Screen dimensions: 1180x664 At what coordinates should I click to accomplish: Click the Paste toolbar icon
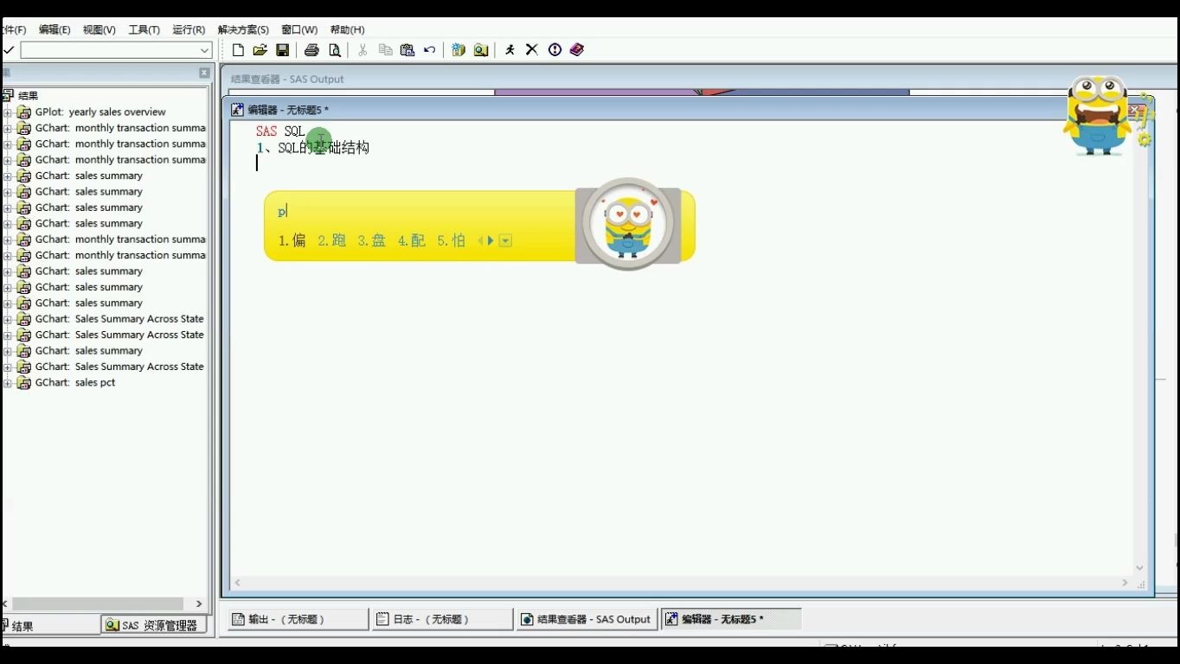407,49
